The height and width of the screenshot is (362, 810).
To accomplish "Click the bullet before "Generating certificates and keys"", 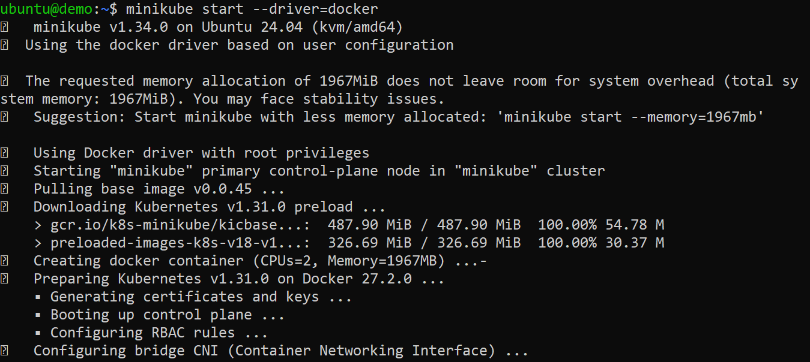I will [38, 297].
